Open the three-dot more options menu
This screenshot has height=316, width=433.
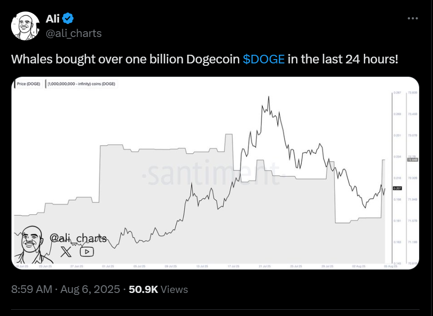pos(413,18)
